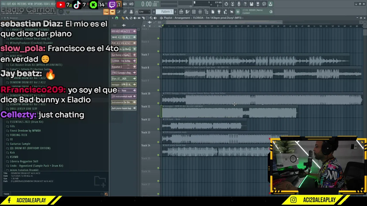Open the Piano roll view icon

(188, 12)
